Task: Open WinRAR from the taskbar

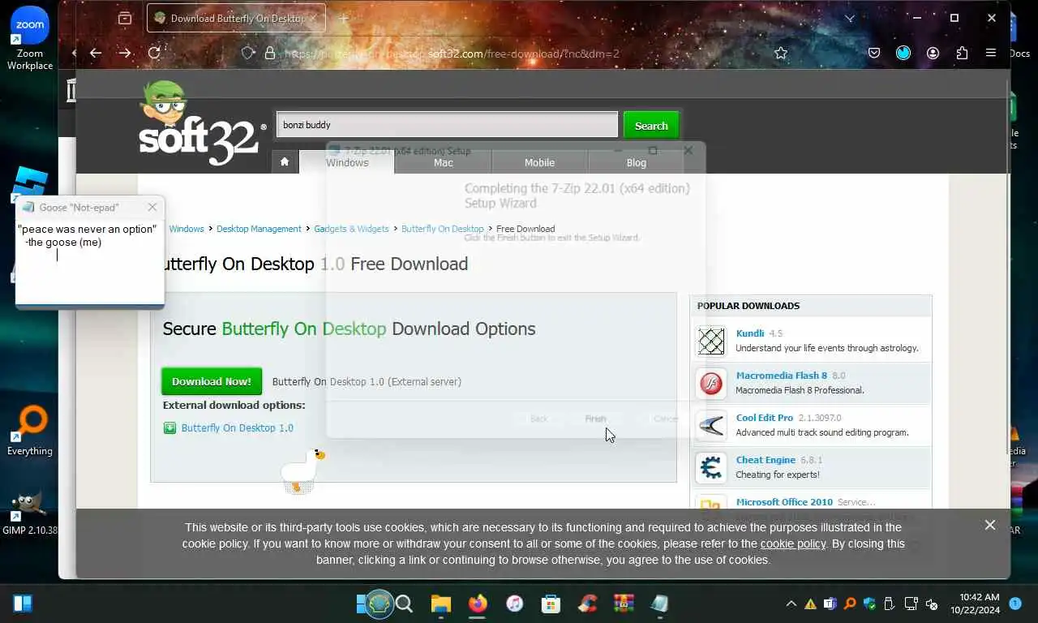Action: coord(624,604)
